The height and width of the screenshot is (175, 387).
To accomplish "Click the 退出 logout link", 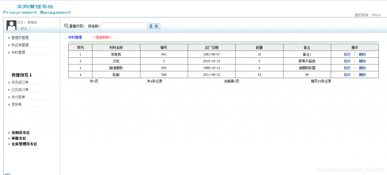I will [24, 28].
